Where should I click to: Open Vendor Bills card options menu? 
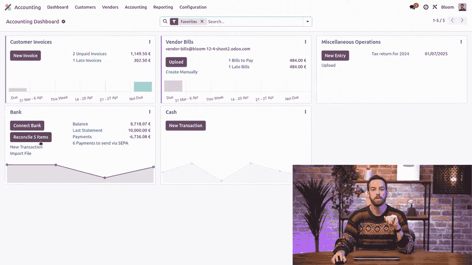coord(305,42)
